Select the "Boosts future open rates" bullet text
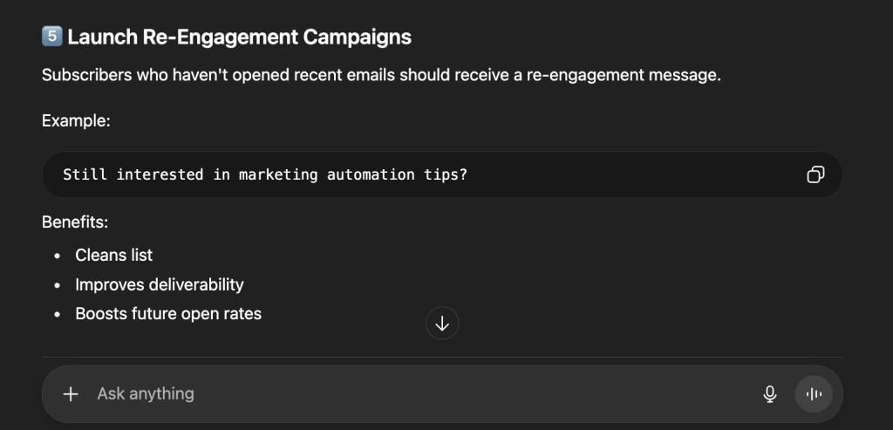The width and height of the screenshot is (893, 430). (168, 314)
